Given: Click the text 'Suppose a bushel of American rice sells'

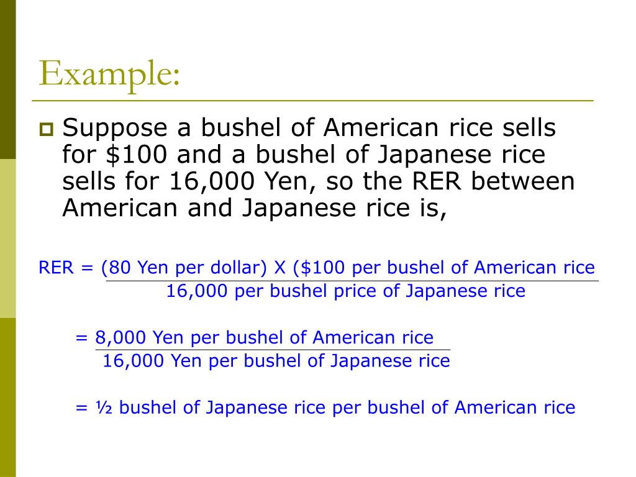Looking at the screenshot, I should [x=309, y=128].
